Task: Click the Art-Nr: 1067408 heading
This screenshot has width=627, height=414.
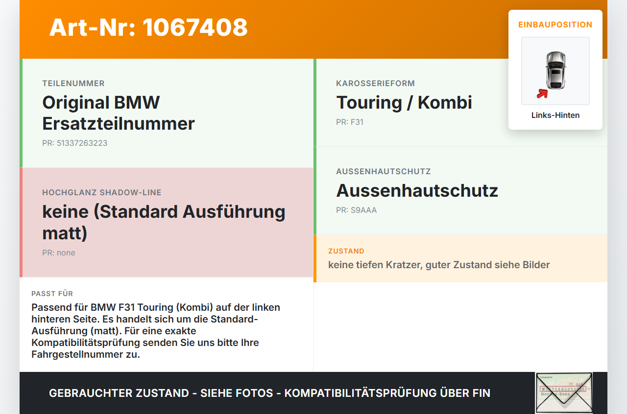Action: (148, 27)
